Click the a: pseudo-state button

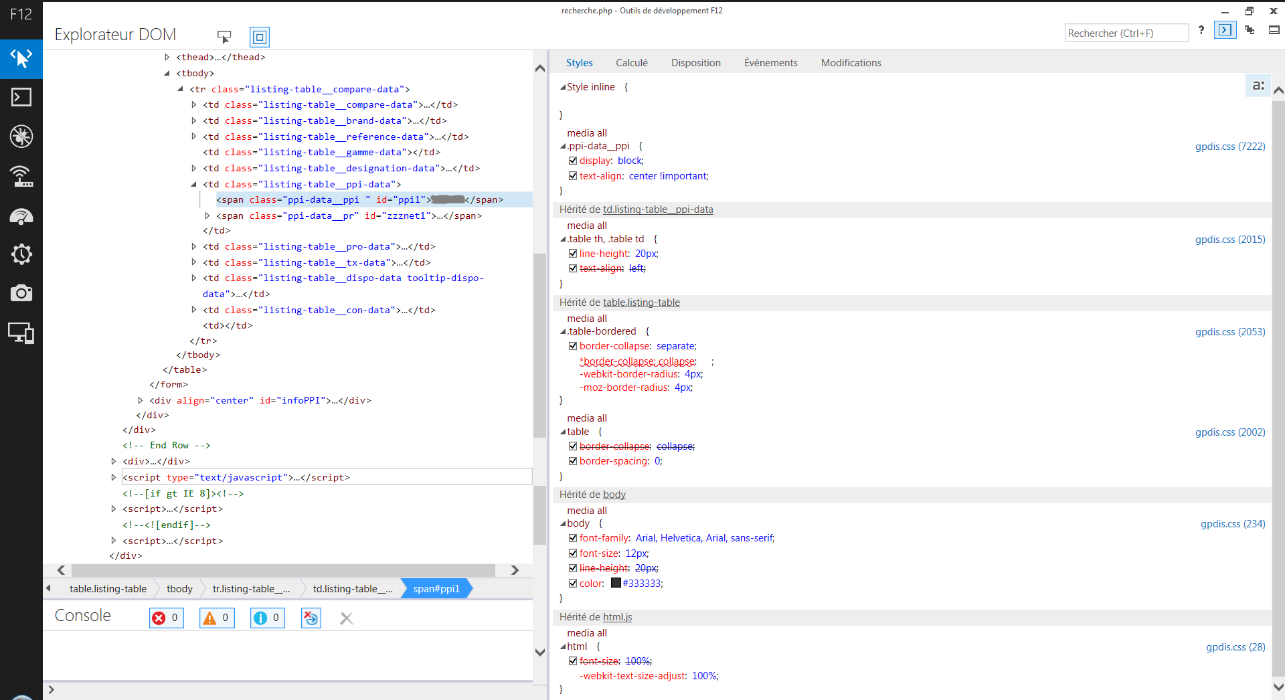(x=1258, y=86)
